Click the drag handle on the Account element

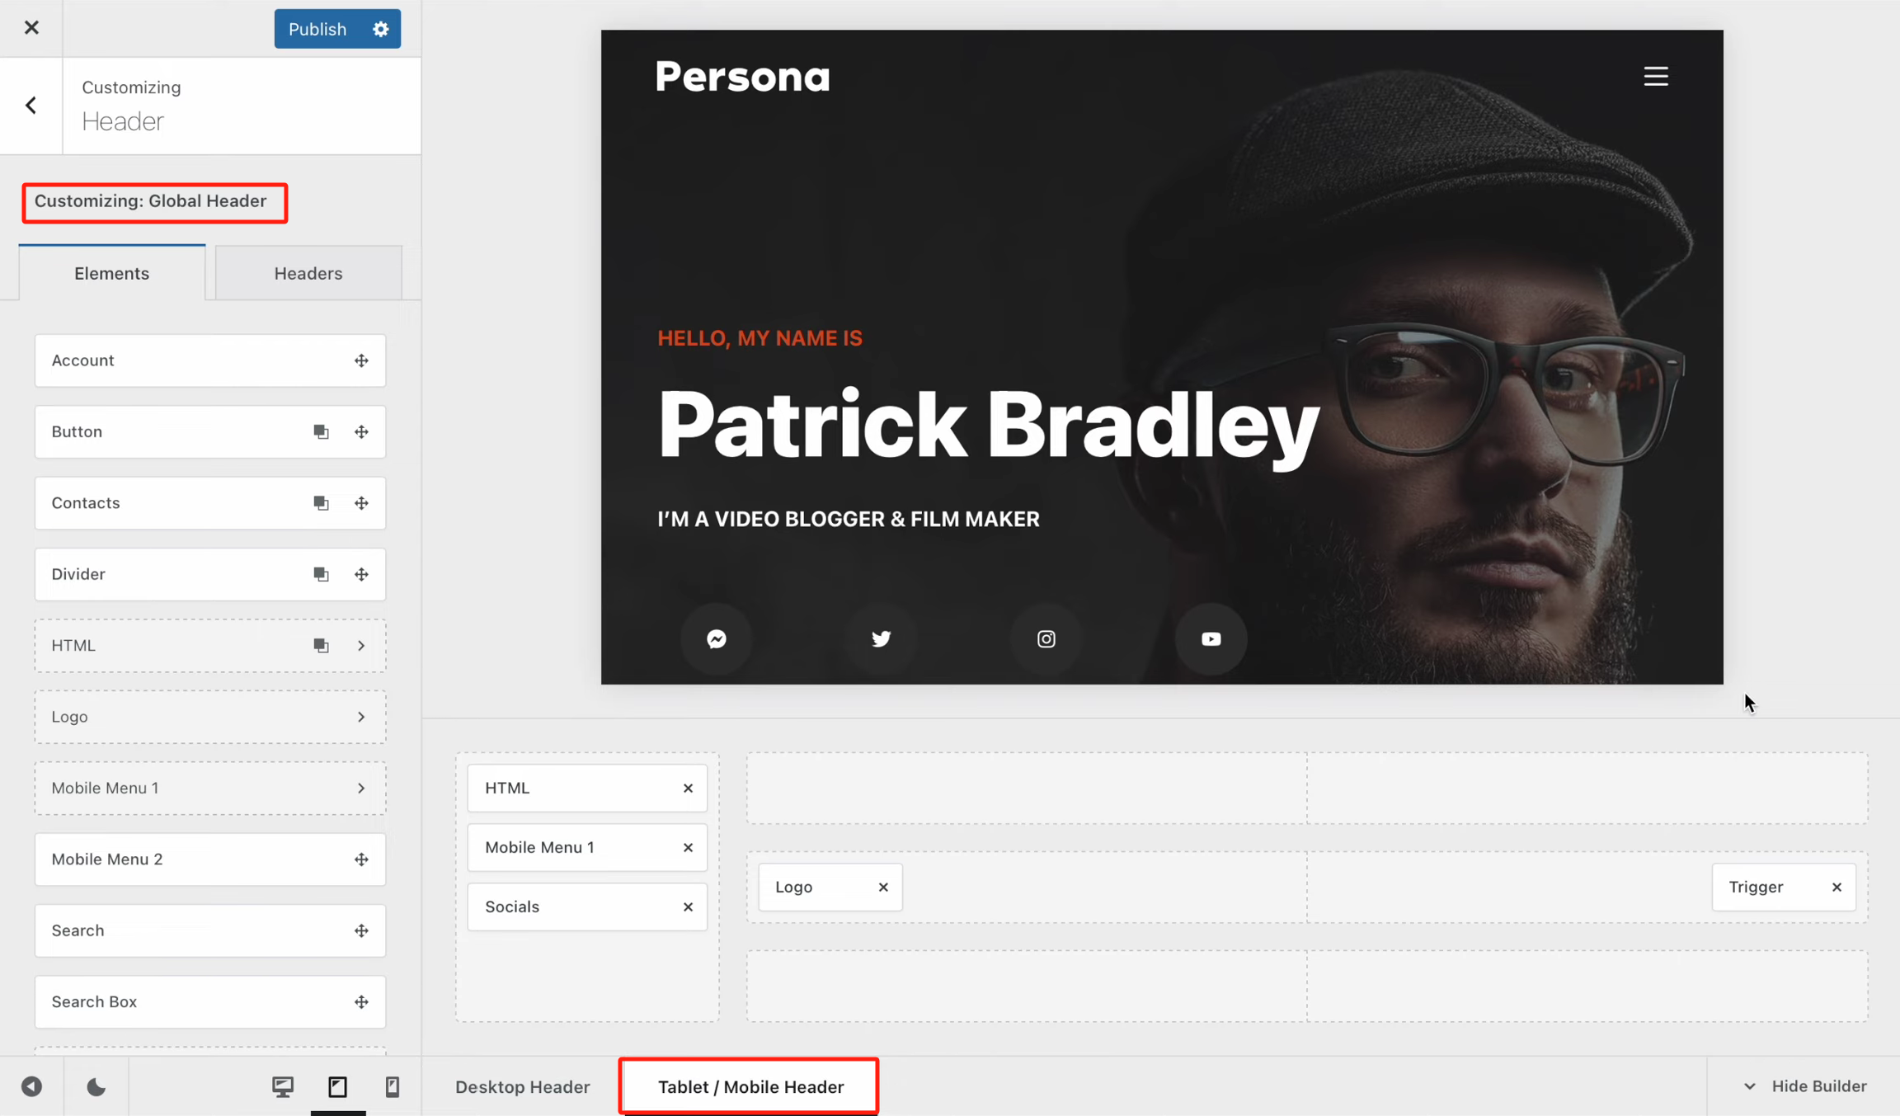pyautogui.click(x=361, y=360)
